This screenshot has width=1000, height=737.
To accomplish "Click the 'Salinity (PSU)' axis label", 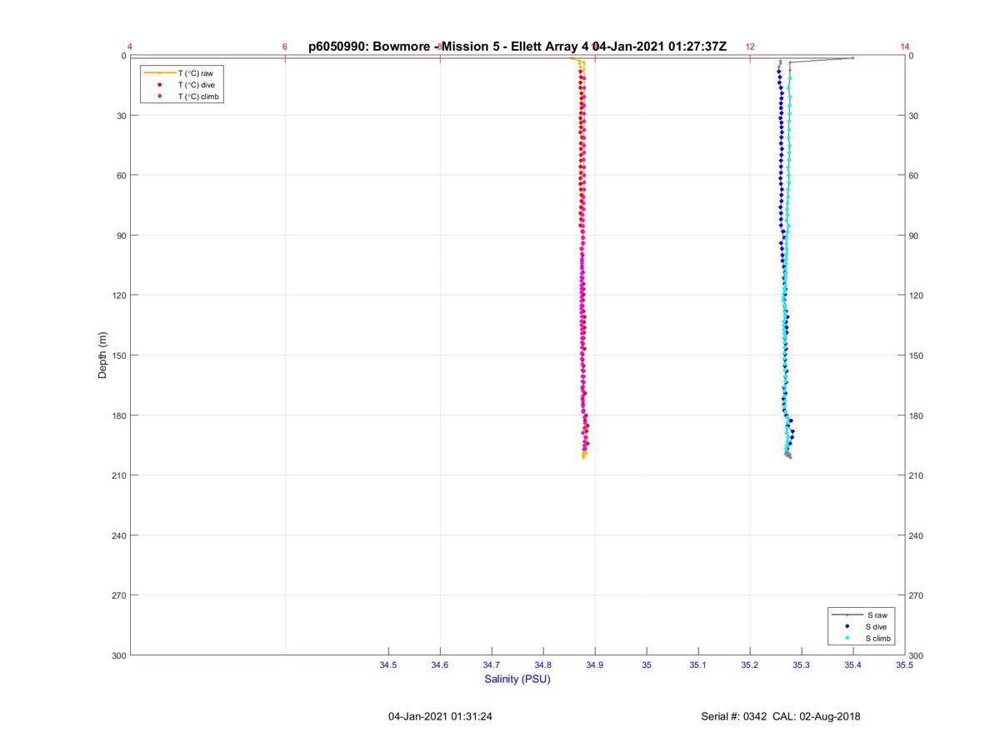I will (517, 679).
